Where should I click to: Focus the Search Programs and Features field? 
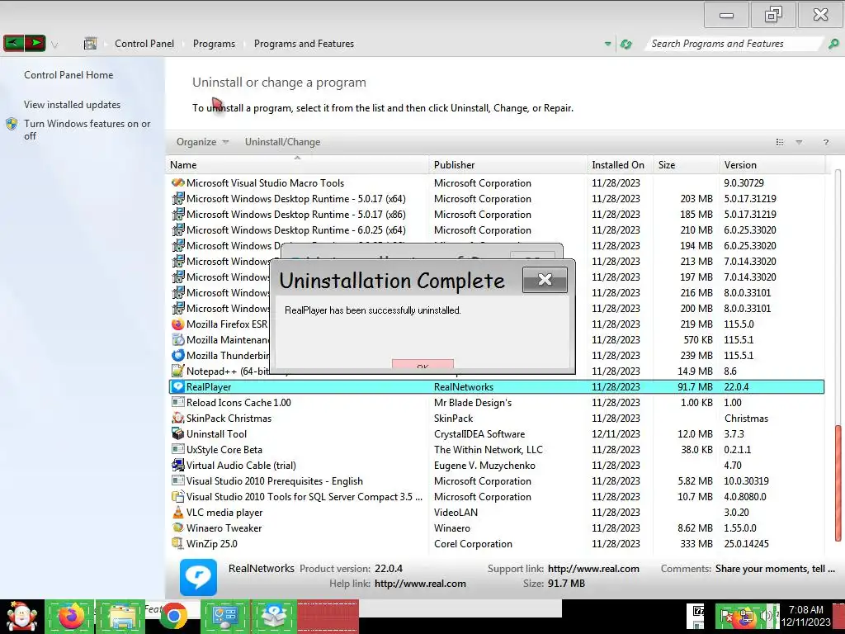[735, 44]
